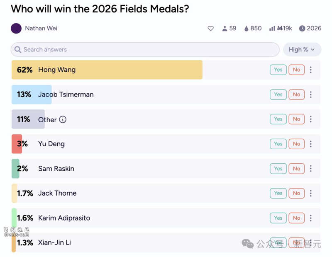
Task: Open three-dot menu for Jack Thorne
Action: (x=310, y=193)
